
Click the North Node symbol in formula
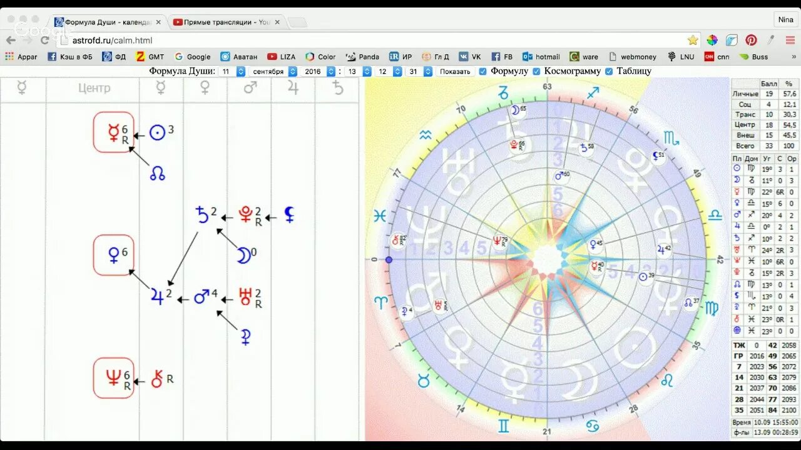[x=157, y=174]
